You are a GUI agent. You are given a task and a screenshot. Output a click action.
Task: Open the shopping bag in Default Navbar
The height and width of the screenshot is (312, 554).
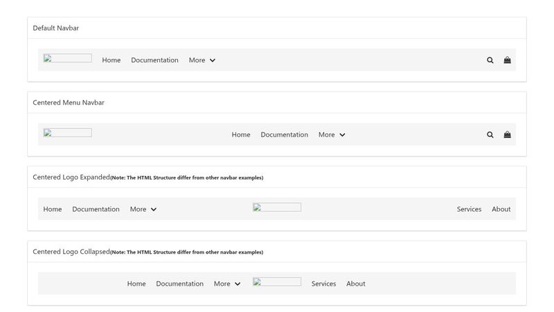tap(507, 60)
